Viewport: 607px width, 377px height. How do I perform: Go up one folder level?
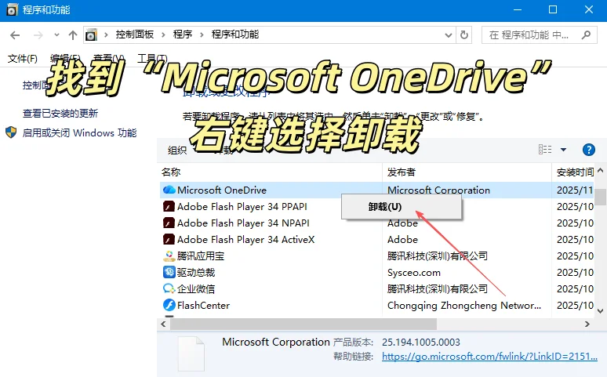click(73, 35)
